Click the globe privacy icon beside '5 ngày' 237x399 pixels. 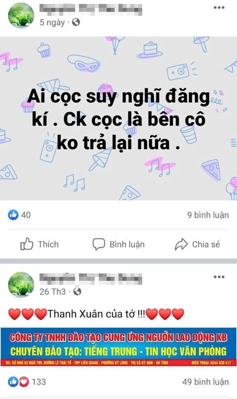click(x=76, y=22)
